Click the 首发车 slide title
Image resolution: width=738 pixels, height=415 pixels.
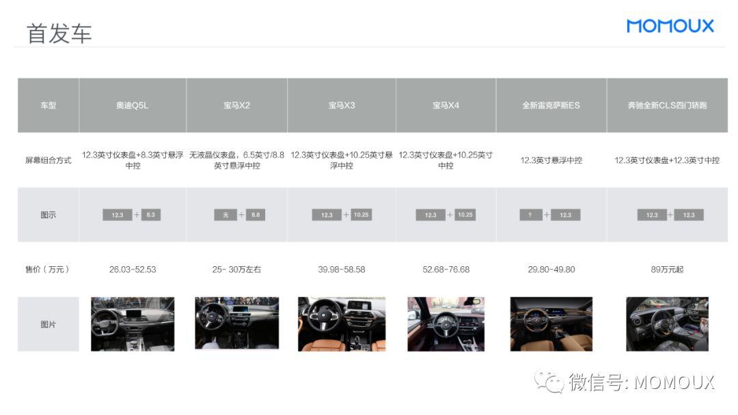tap(59, 34)
